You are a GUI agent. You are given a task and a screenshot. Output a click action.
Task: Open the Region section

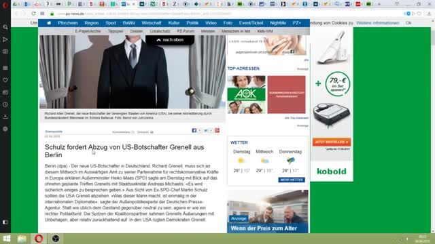pos(92,23)
